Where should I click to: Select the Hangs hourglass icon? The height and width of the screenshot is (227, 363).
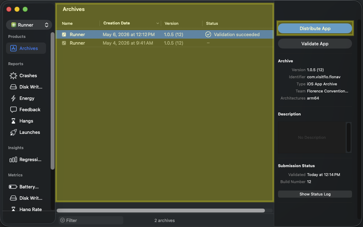(13, 121)
